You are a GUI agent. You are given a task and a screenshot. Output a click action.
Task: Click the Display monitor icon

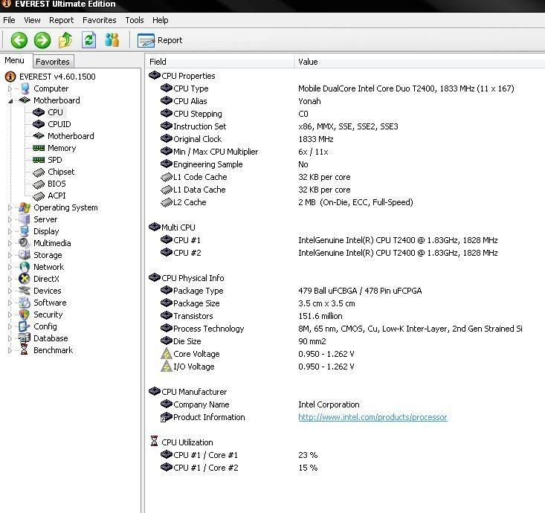pyautogui.click(x=25, y=231)
